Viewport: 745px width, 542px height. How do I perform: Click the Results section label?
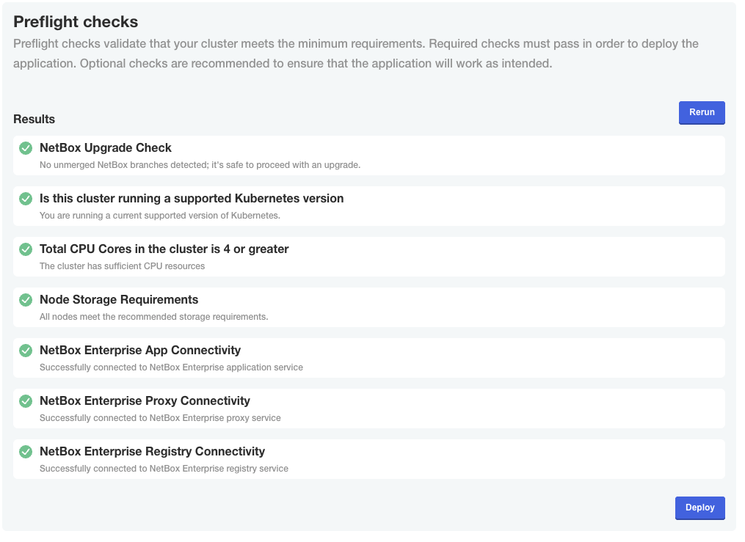tap(34, 119)
